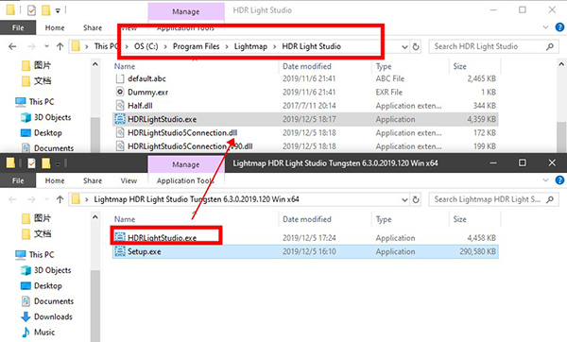
Task: Expand the ribbon in lower window
Action: (x=545, y=180)
